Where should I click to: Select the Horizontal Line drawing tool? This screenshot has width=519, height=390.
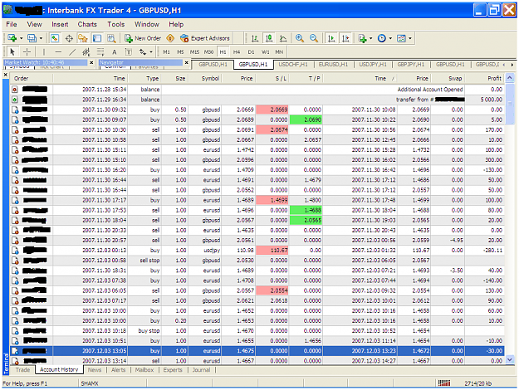(x=58, y=52)
